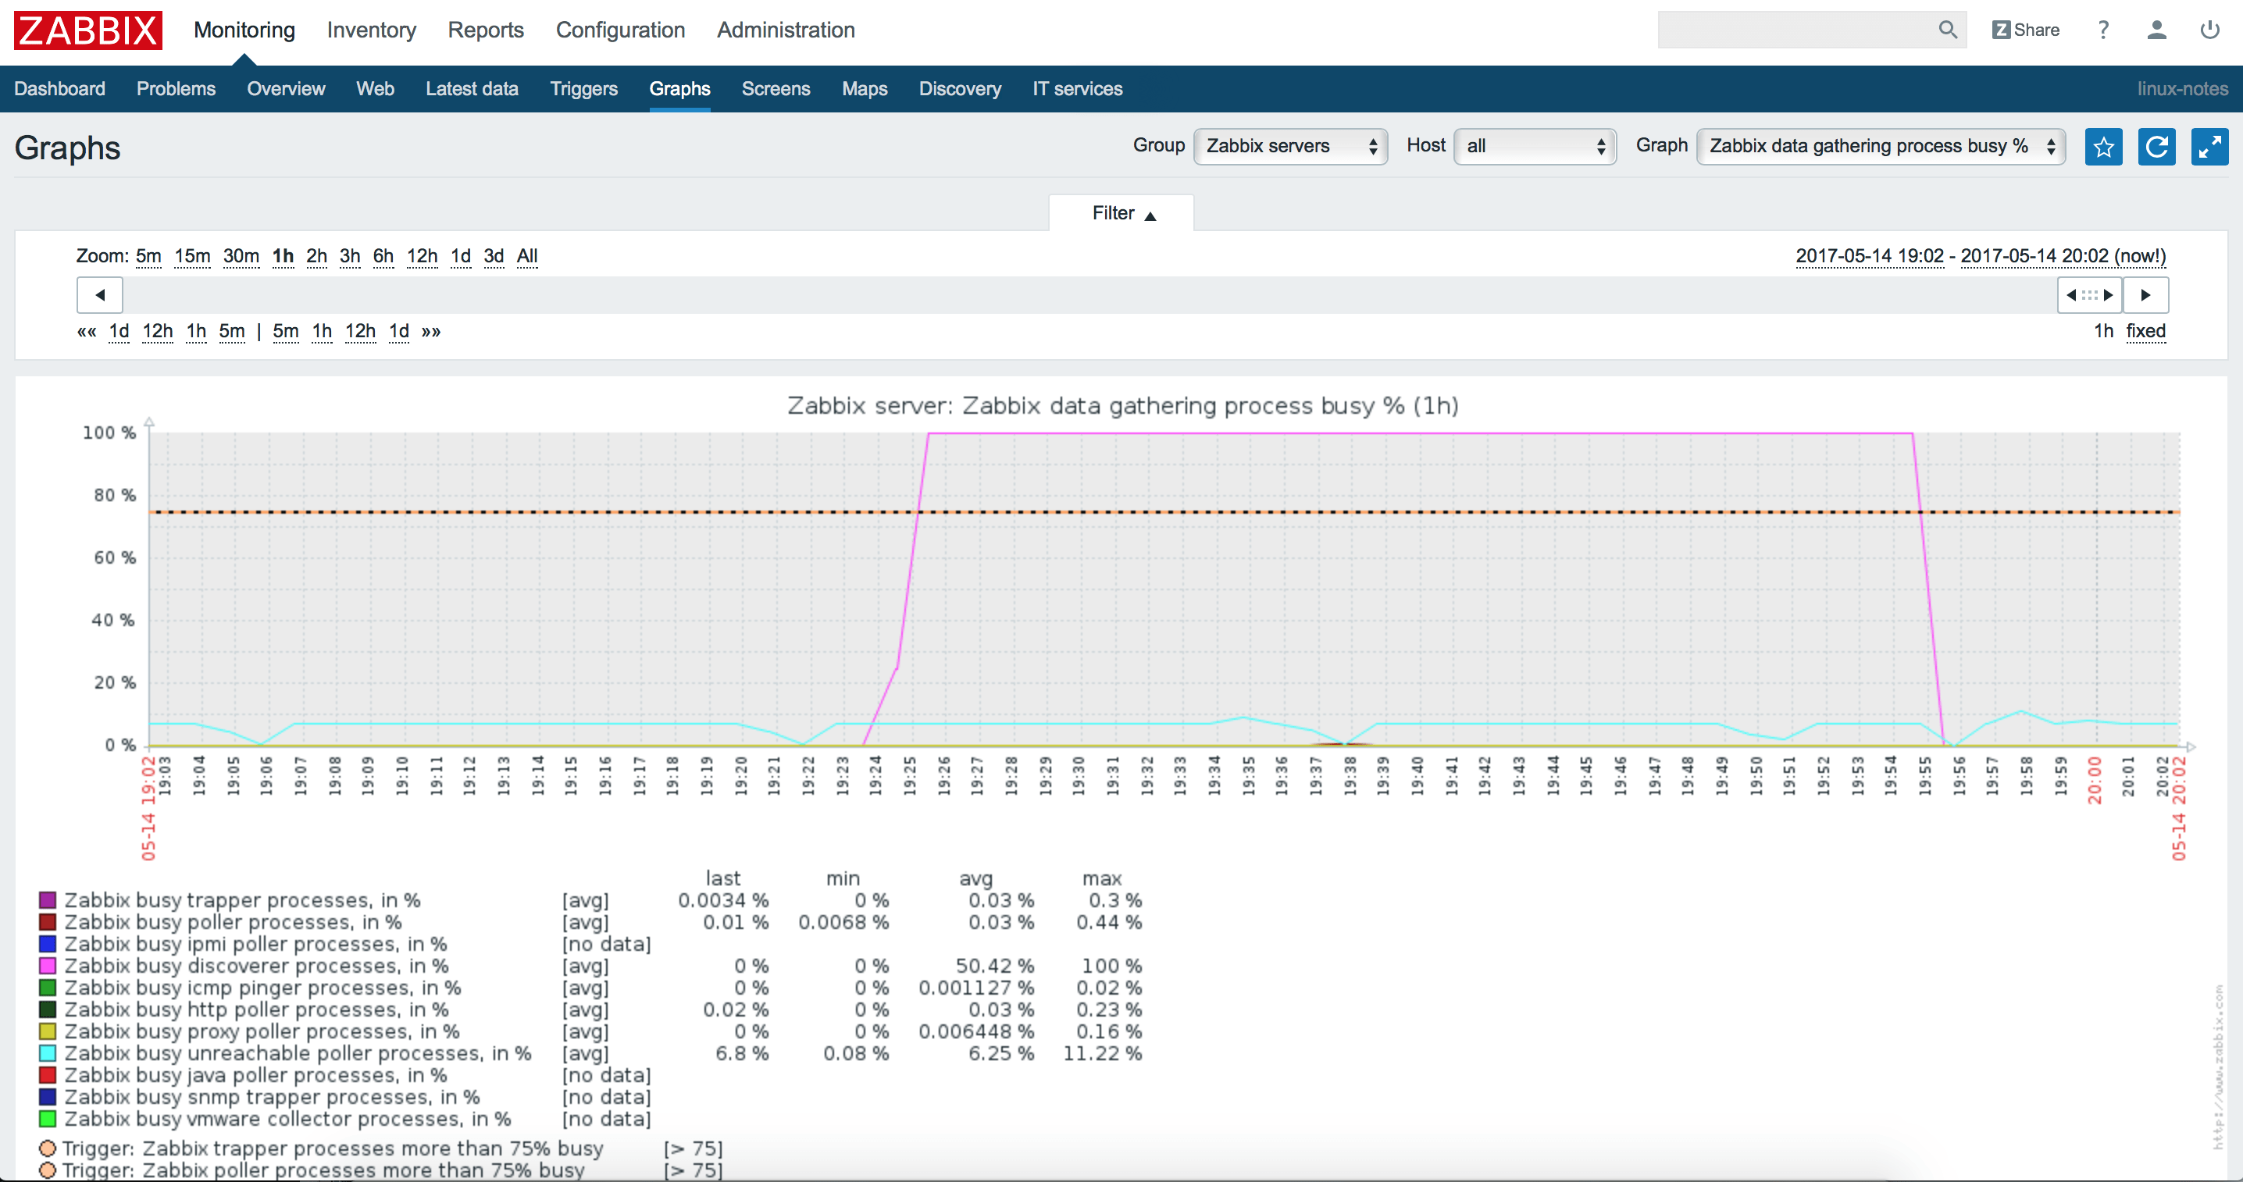Switch to the Web tab

click(x=376, y=89)
